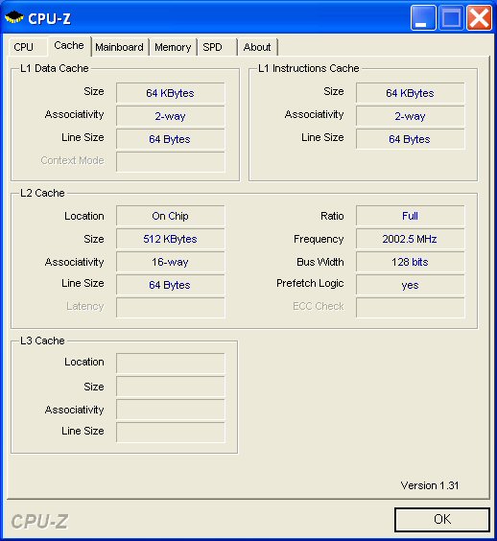The image size is (497, 541).
Task: Click the L2 Ratio Full field
Action: click(x=410, y=216)
